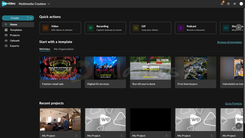Switch to the WeVideo templates tab
Viewport: 245px width, 138px height.
[x=45, y=49]
